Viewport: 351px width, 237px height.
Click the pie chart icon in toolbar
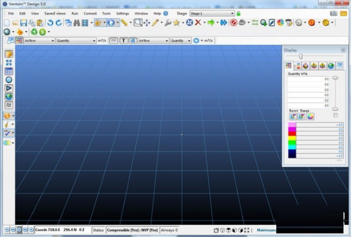pyautogui.click(x=281, y=23)
